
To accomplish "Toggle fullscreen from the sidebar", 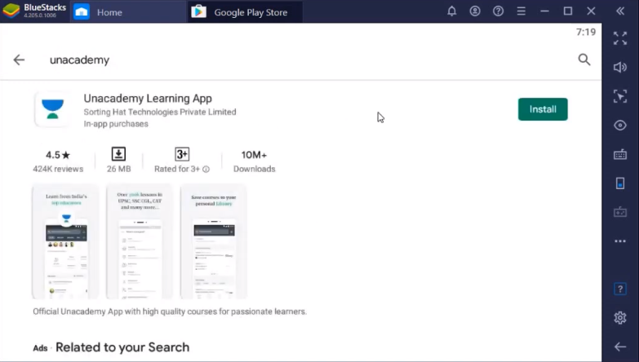I will (x=620, y=38).
